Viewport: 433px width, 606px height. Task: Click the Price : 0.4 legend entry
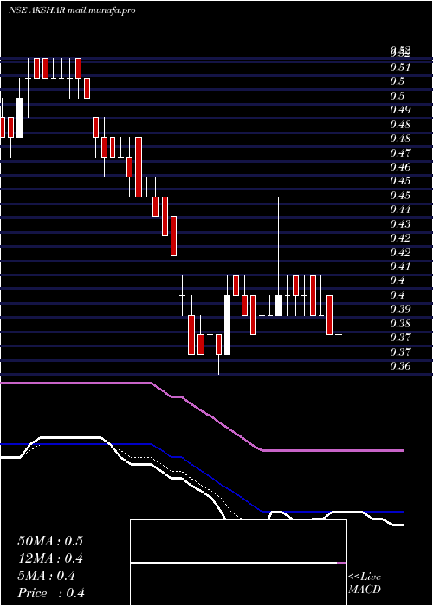click(x=51, y=593)
